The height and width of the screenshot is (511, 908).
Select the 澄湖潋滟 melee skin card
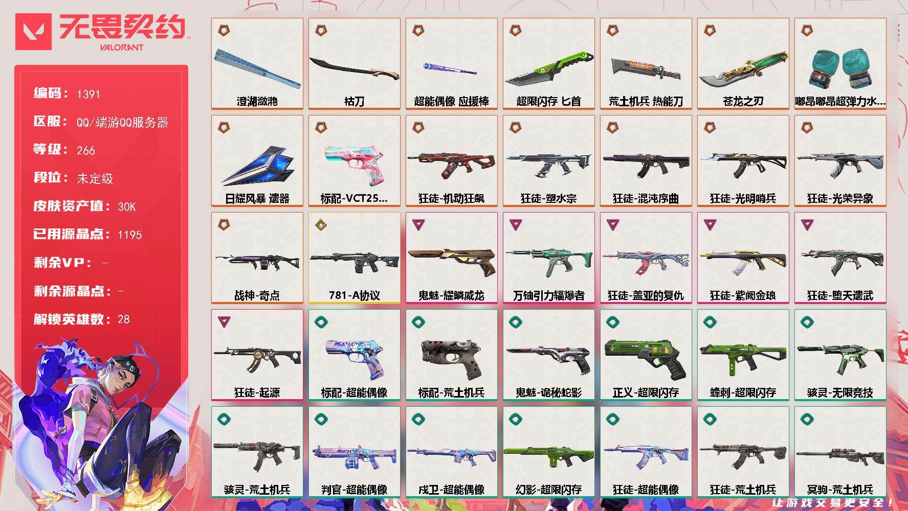(257, 64)
